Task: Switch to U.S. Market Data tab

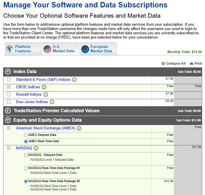Action: [x=61, y=49]
